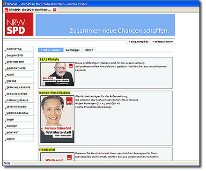Viewport: 206px width, 171px height.
Task: Open the Hilfe? tab
Action: coord(88,50)
